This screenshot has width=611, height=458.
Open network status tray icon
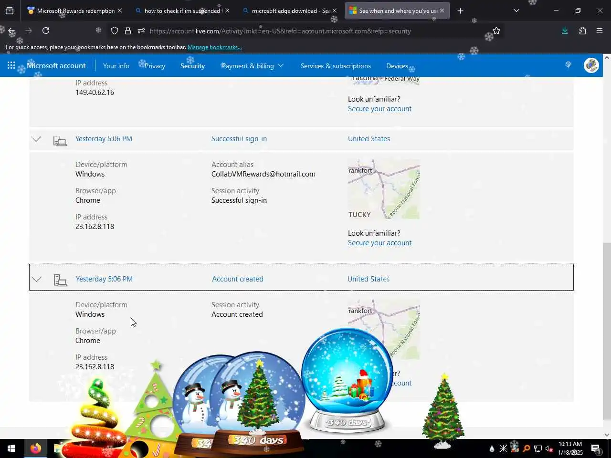[x=538, y=448]
